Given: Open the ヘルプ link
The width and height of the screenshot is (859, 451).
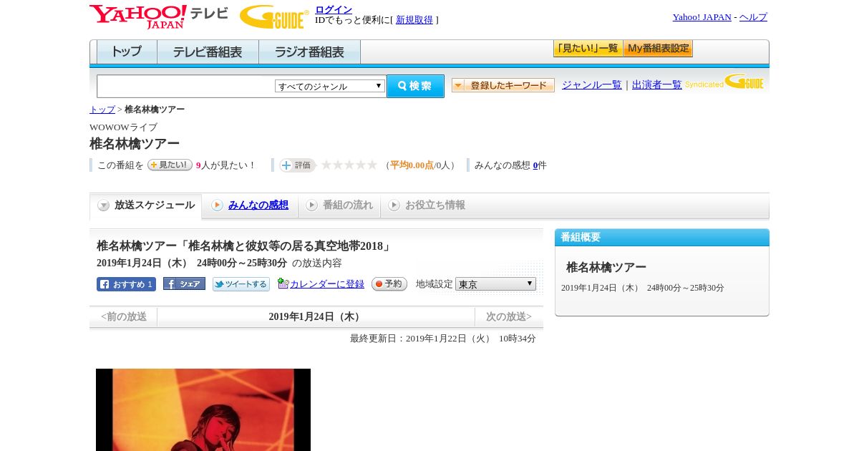Looking at the screenshot, I should coord(753,17).
